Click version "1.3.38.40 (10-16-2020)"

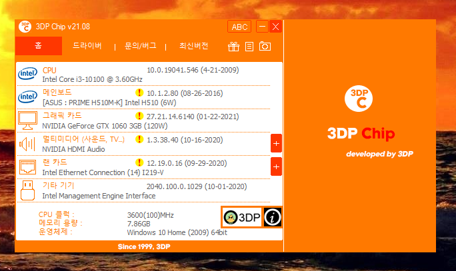(x=185, y=140)
